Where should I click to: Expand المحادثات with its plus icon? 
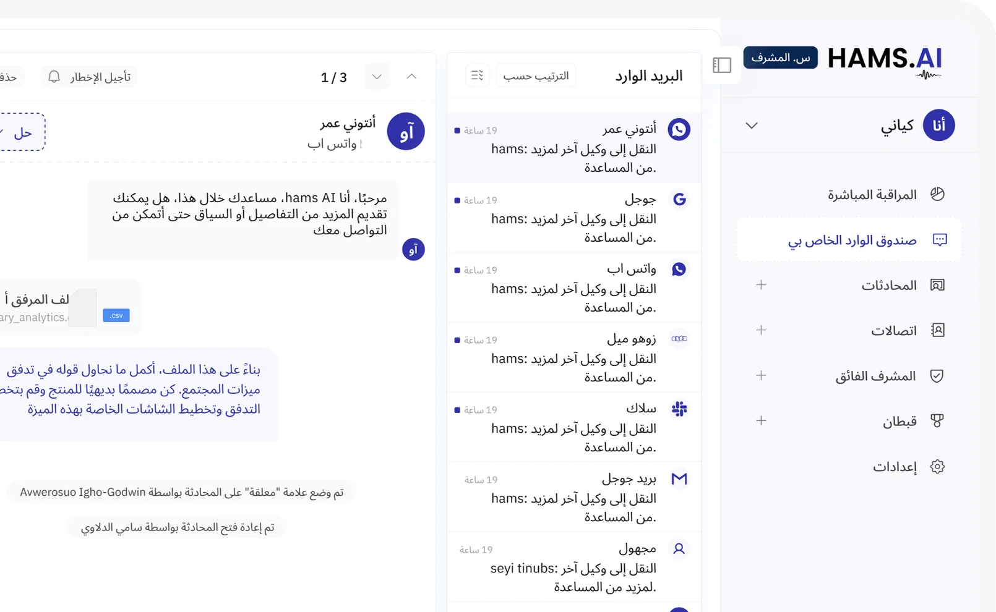point(761,285)
